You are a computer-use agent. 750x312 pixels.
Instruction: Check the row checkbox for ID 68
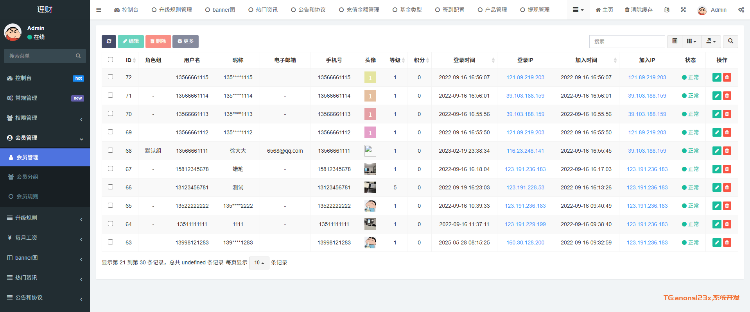(110, 150)
